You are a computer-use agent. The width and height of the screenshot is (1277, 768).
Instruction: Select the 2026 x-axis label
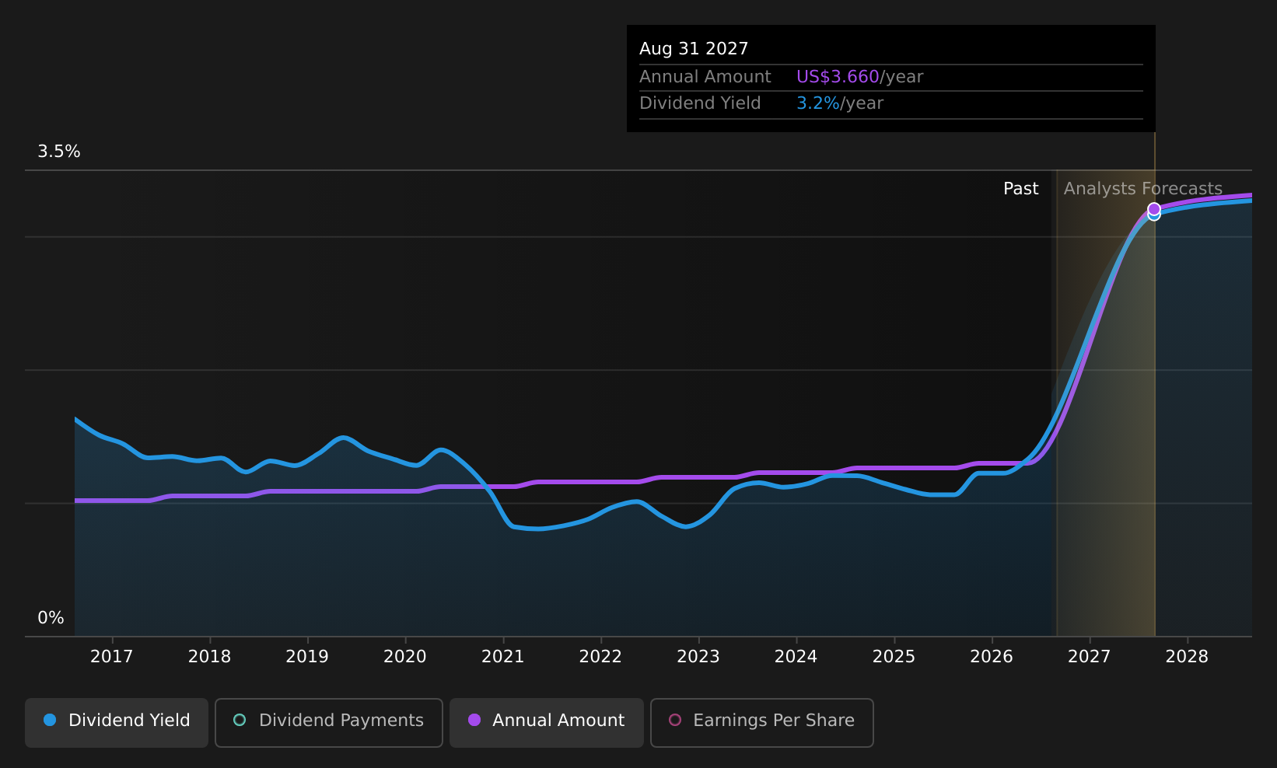click(x=992, y=657)
